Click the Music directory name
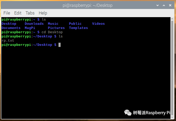176x121 pixels. point(53,24)
